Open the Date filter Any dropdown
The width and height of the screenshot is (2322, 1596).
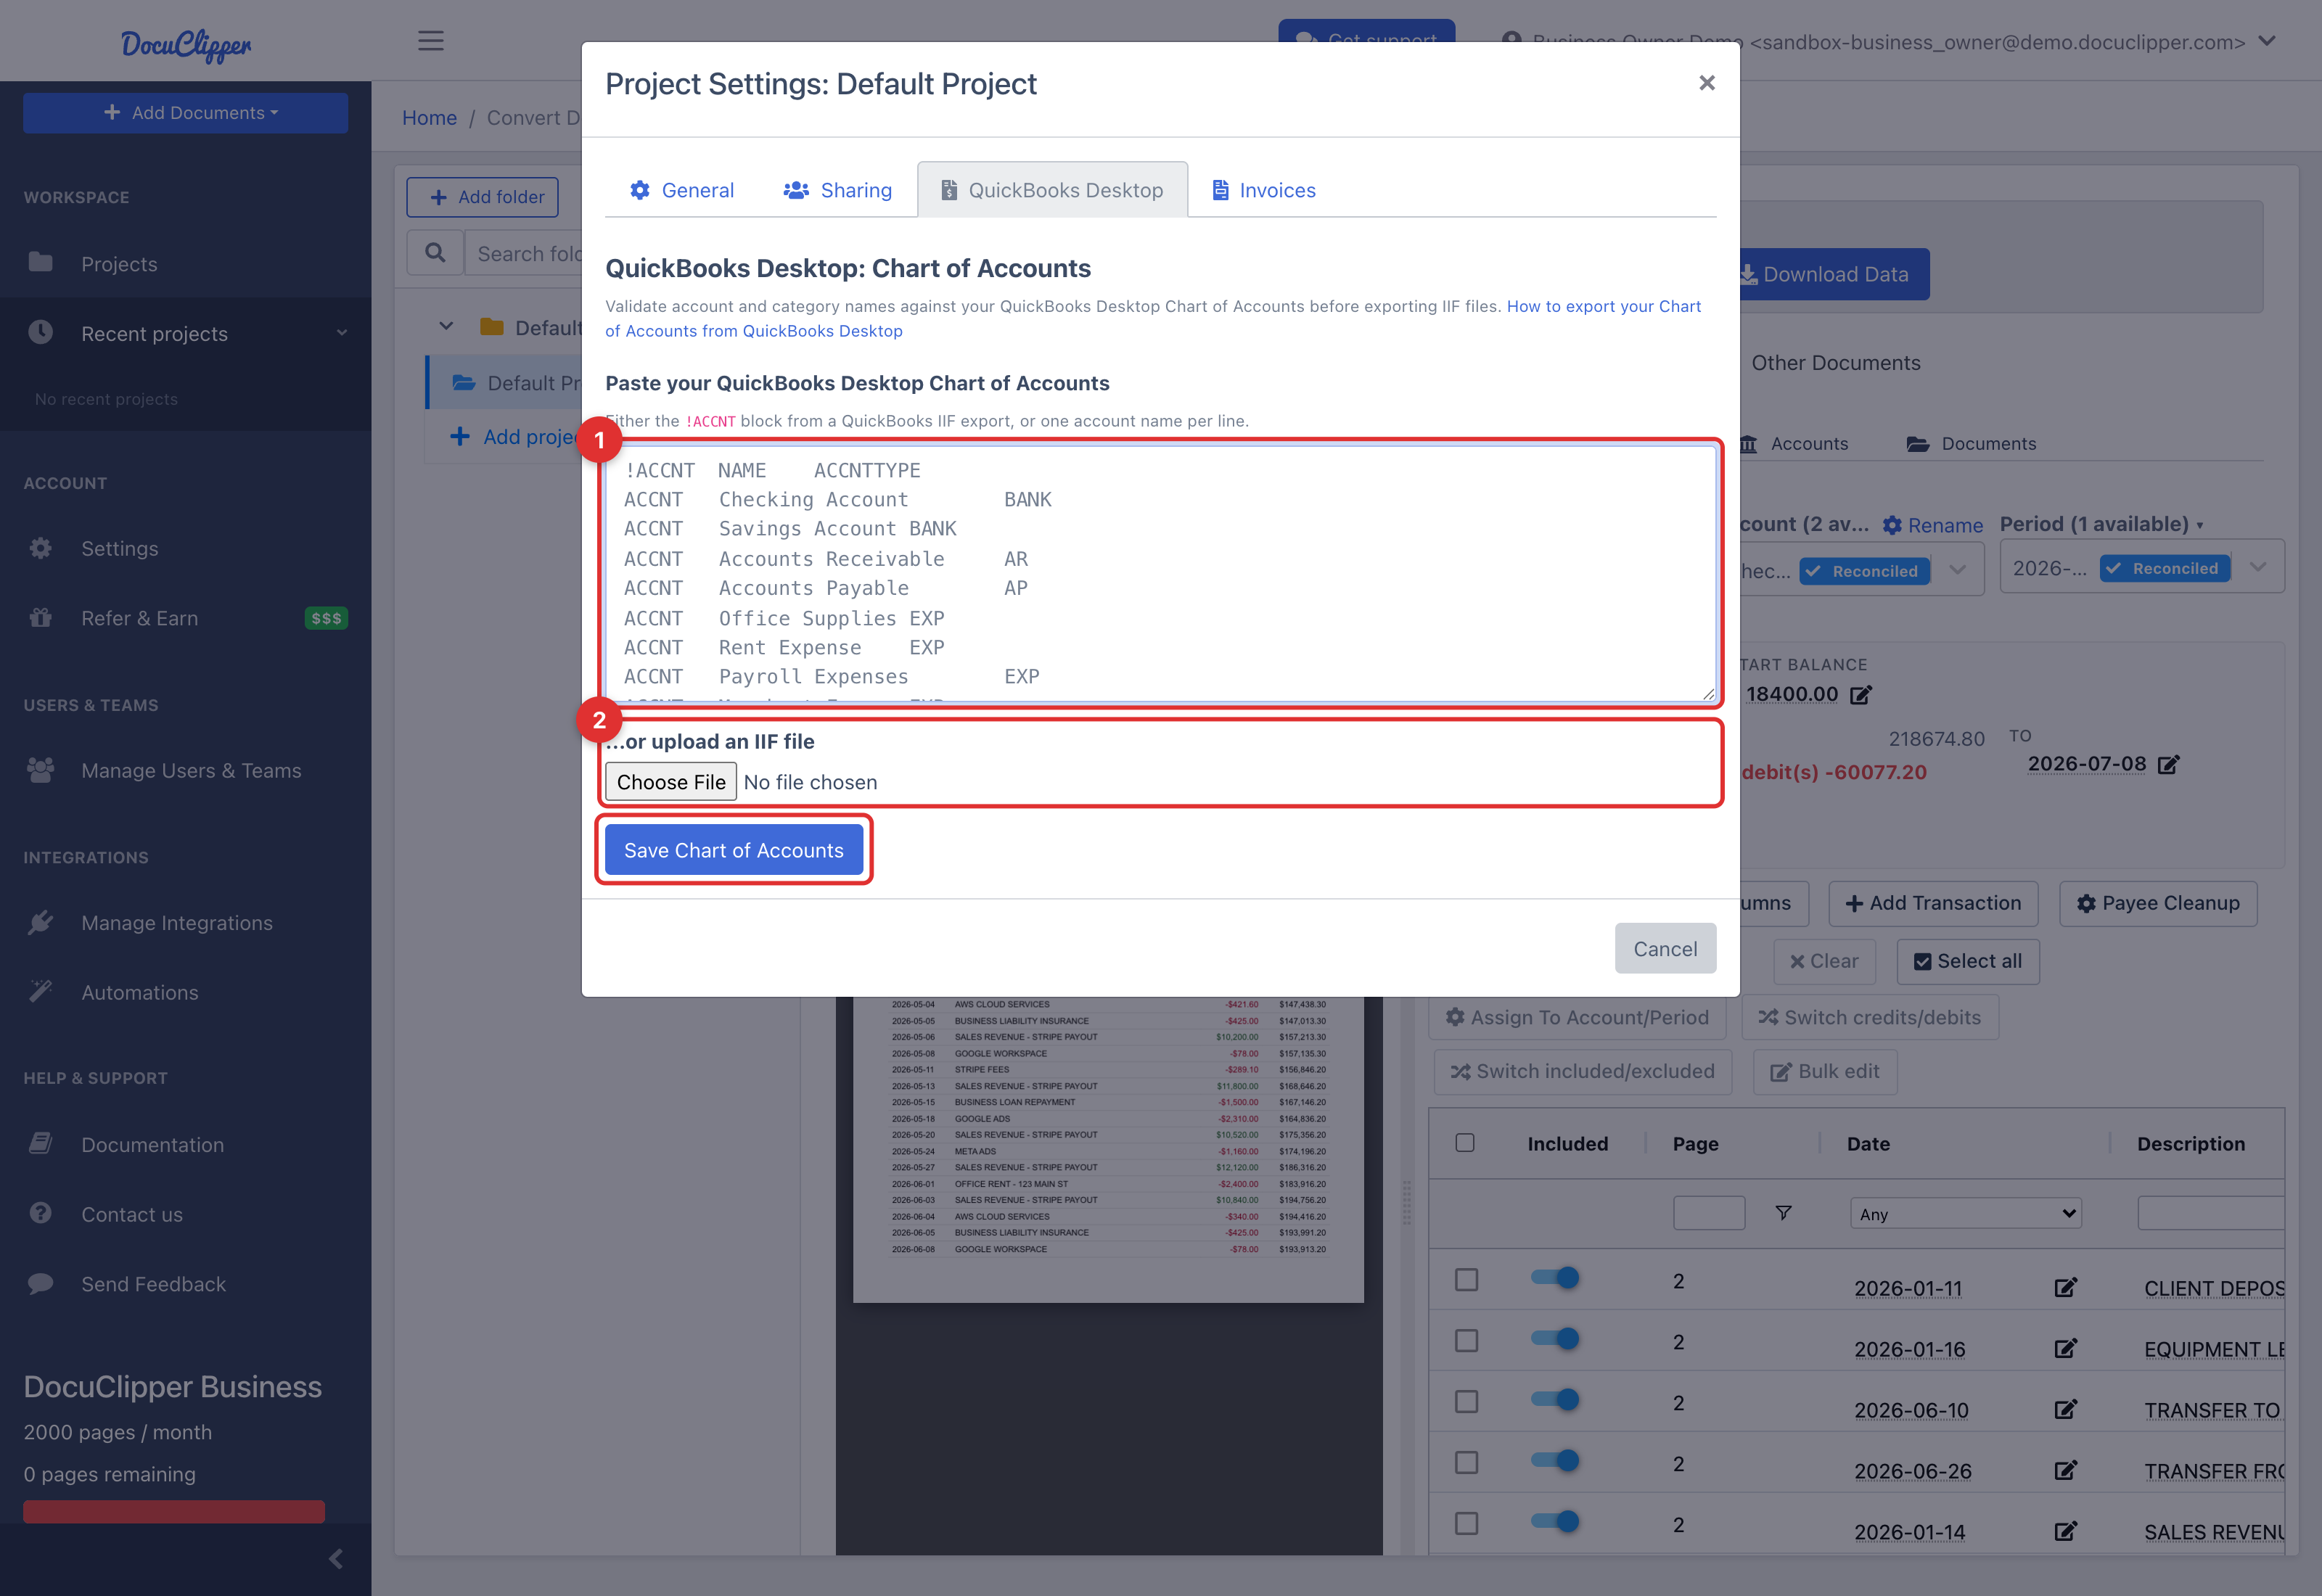(x=1965, y=1213)
